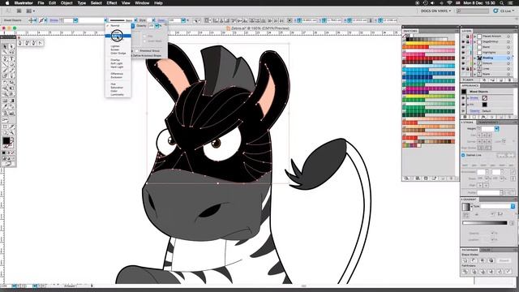Select the Direct Selection (white arrow) tool
519x292 pixels.
11,47
